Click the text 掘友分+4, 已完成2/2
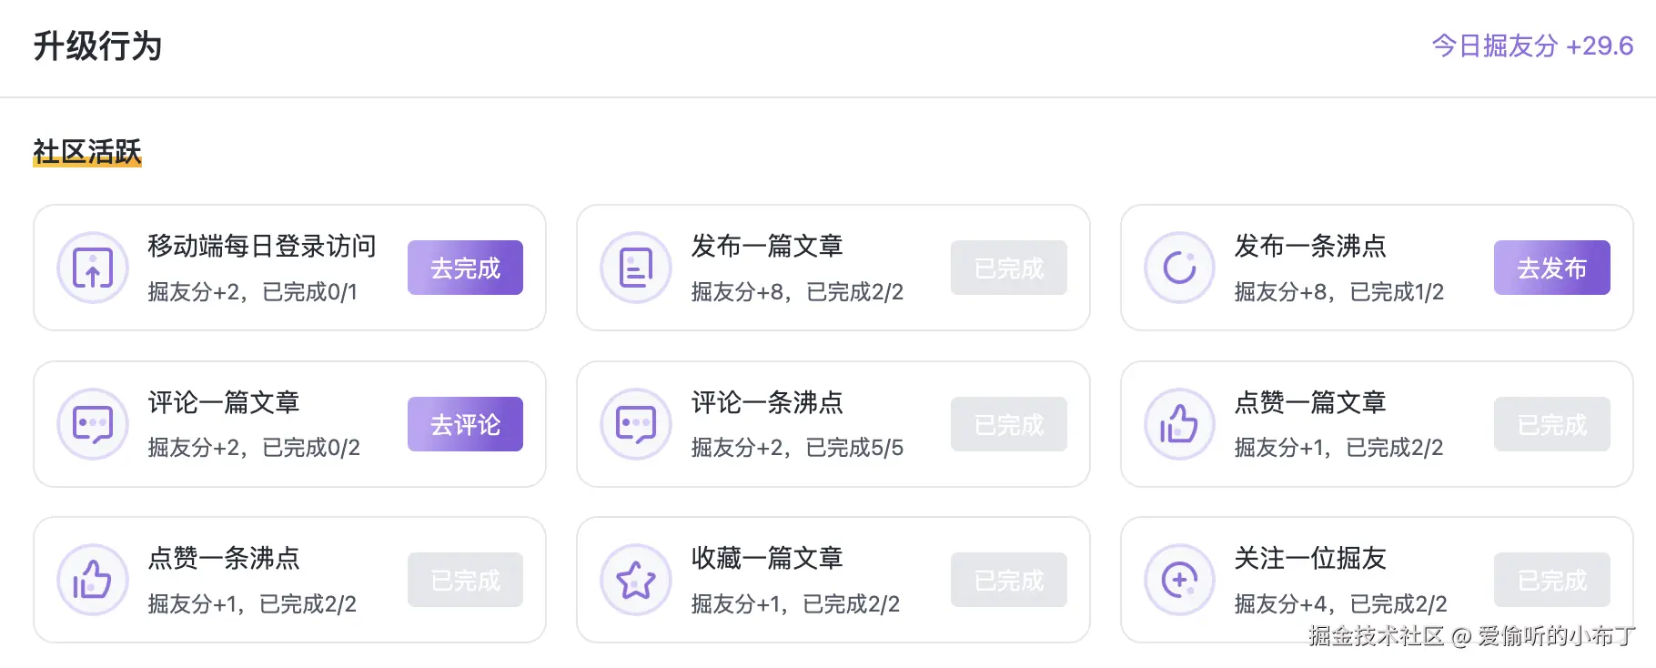1656x668 pixels. coord(1340,603)
